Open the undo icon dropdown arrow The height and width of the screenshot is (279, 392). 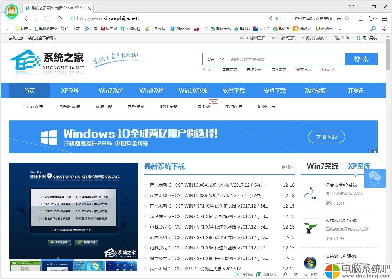376,19
